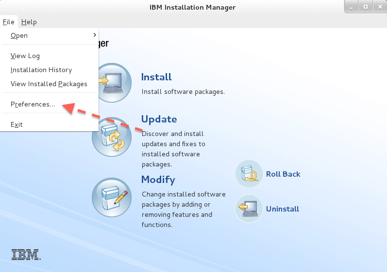The width and height of the screenshot is (387, 272).
Task: Open the Help menu
Action: click(29, 22)
